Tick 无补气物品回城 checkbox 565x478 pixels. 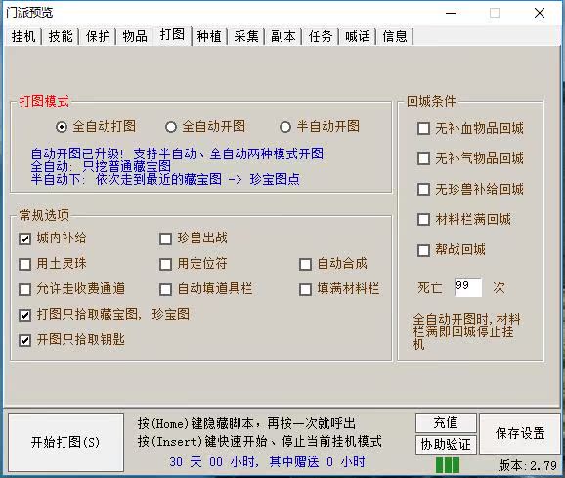pyautogui.click(x=424, y=159)
